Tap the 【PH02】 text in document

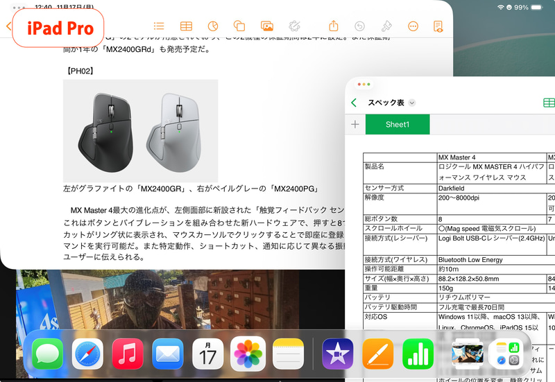[80, 71]
